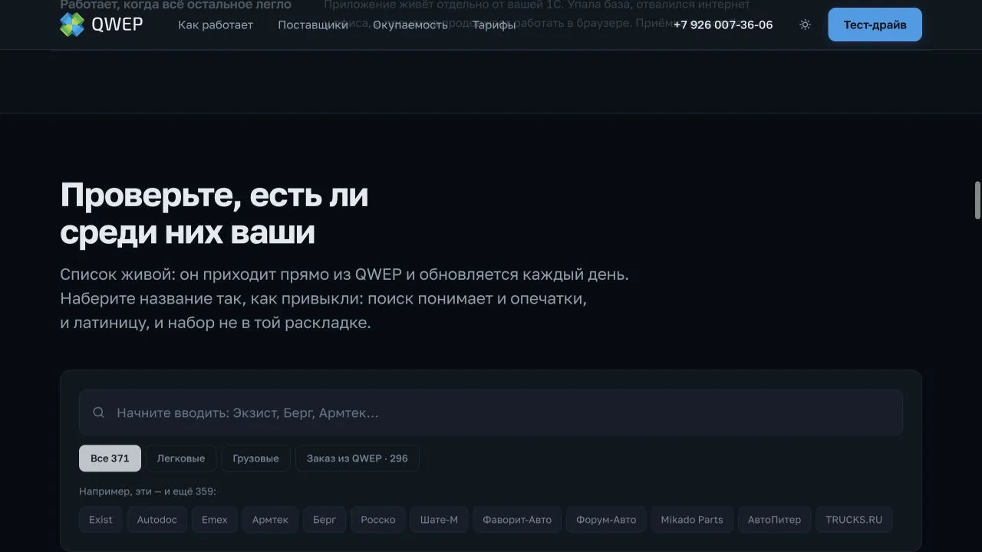Image resolution: width=982 pixels, height=552 pixels.
Task: Focus the supplier search input field
Action: tap(491, 412)
